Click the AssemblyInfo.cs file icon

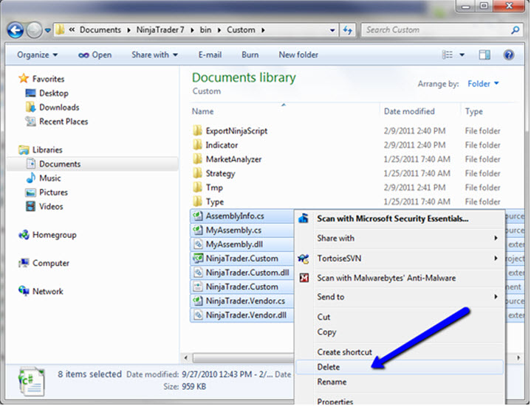[197, 216]
